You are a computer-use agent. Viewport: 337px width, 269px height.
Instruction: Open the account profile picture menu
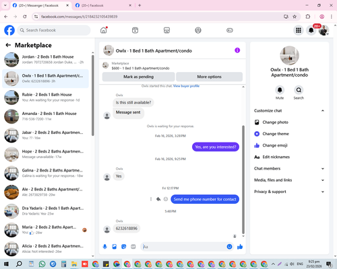tap(324, 30)
